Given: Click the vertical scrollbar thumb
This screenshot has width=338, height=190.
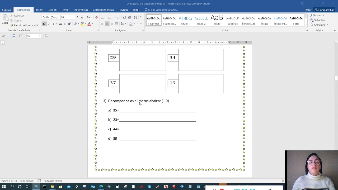Looking at the screenshot, I should 336,78.
